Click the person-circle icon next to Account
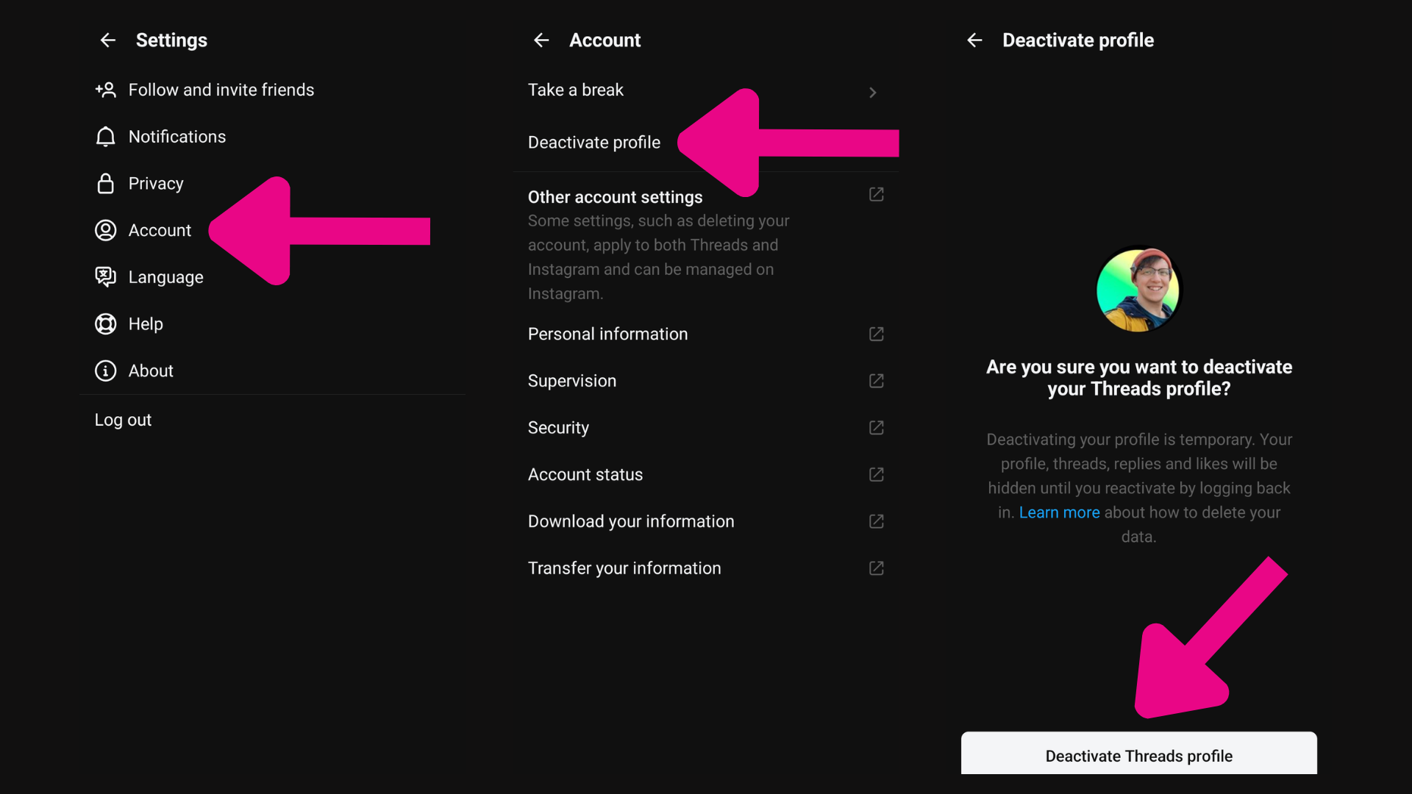This screenshot has height=794, width=1412. coord(105,230)
